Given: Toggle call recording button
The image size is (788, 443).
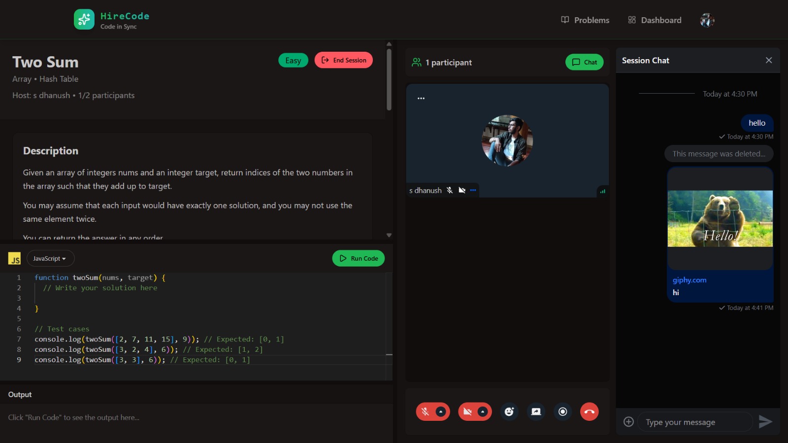Looking at the screenshot, I should (x=563, y=411).
